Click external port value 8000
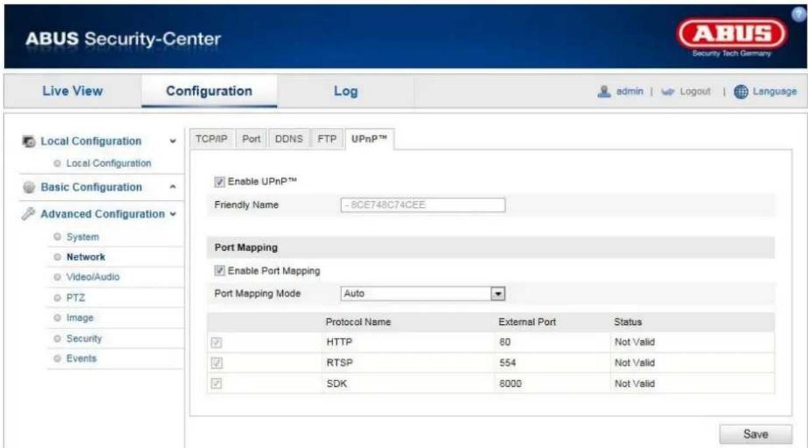808x448 pixels. (510, 383)
